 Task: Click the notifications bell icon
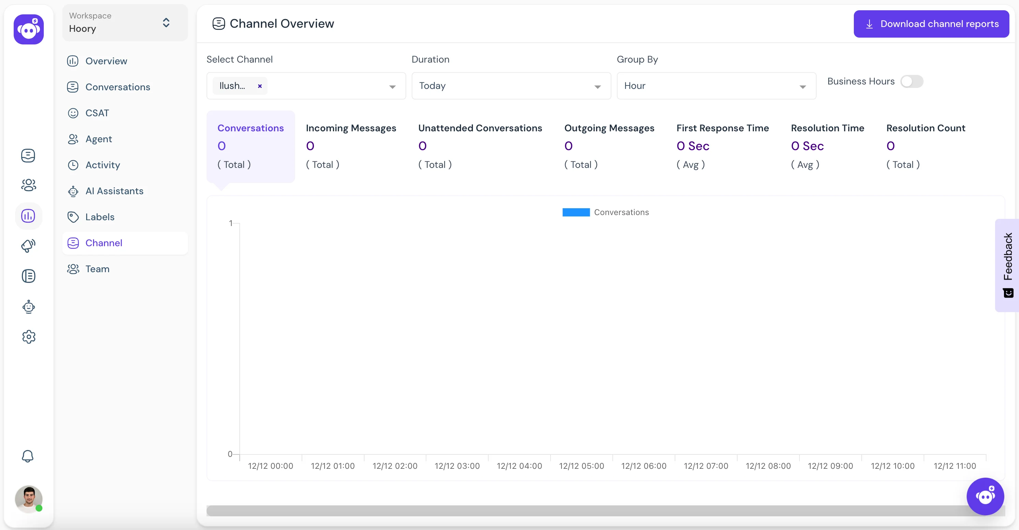coord(28,456)
